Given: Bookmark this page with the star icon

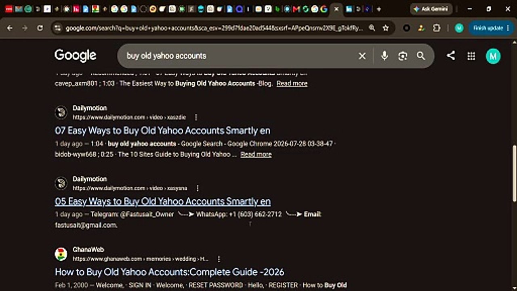Looking at the screenshot, I should [386, 28].
